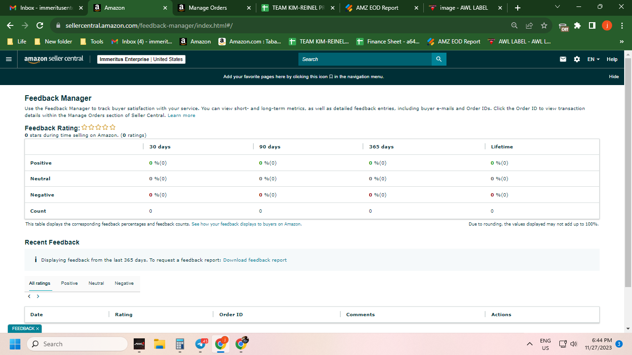Open 'See how your feedback displays' link
The height and width of the screenshot is (355, 632).
click(247, 224)
